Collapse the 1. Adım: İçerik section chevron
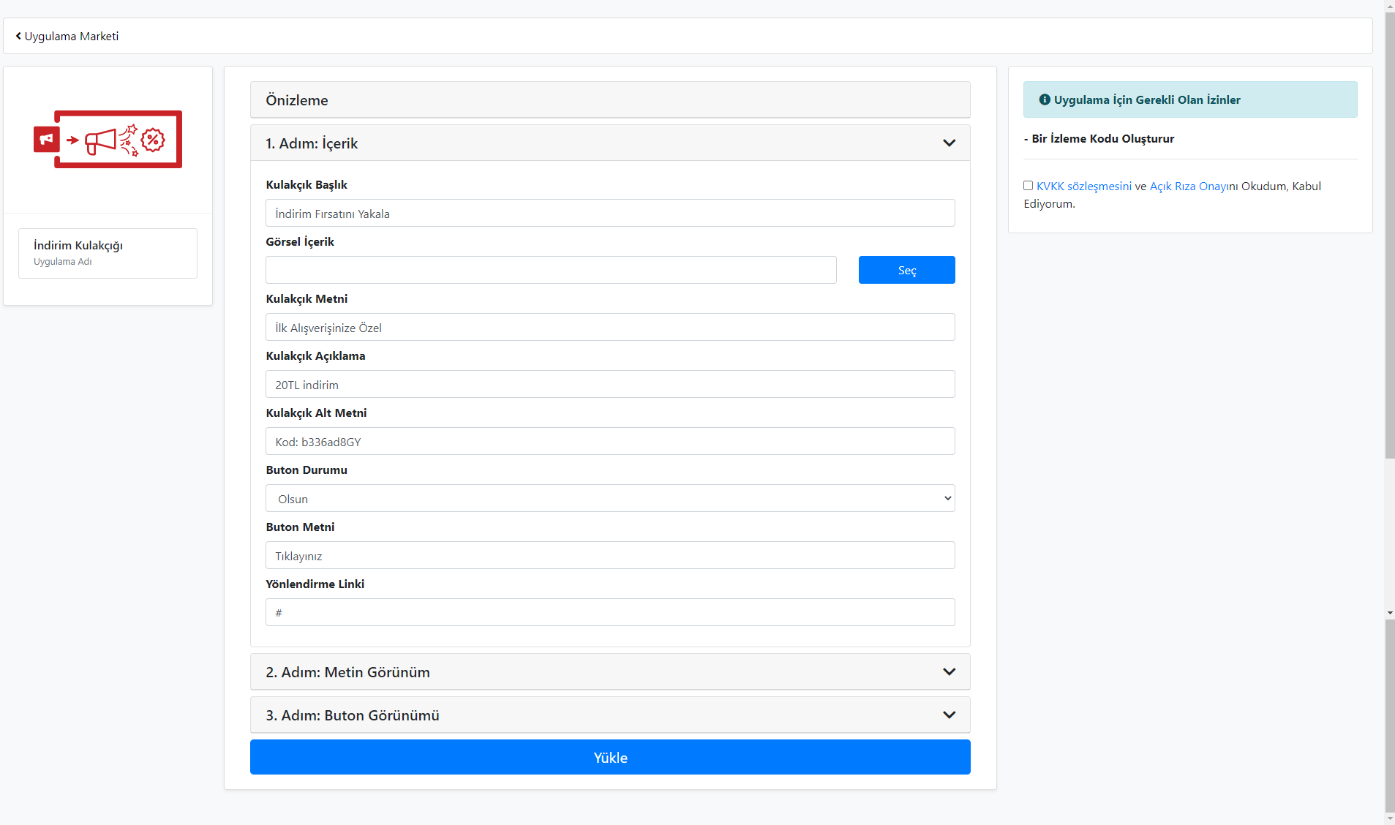This screenshot has height=825, width=1395. [x=949, y=143]
